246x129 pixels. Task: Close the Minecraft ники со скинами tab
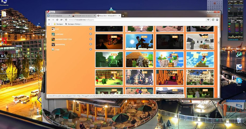pos(94,16)
